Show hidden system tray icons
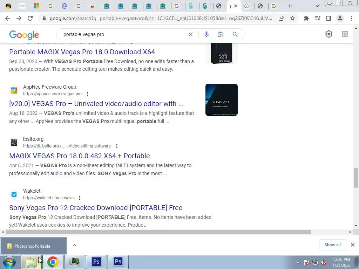359x269 pixels. tap(298, 262)
